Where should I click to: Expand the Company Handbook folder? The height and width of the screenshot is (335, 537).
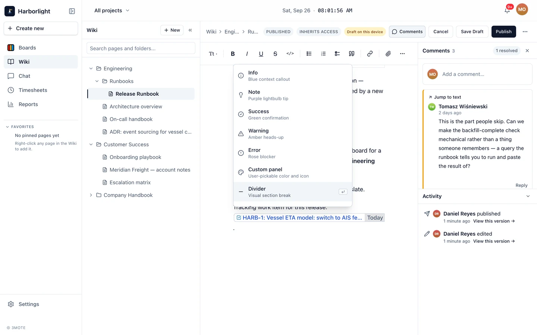91,195
